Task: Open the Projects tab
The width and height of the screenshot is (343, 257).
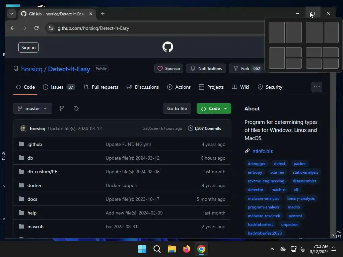Action: [x=211, y=87]
